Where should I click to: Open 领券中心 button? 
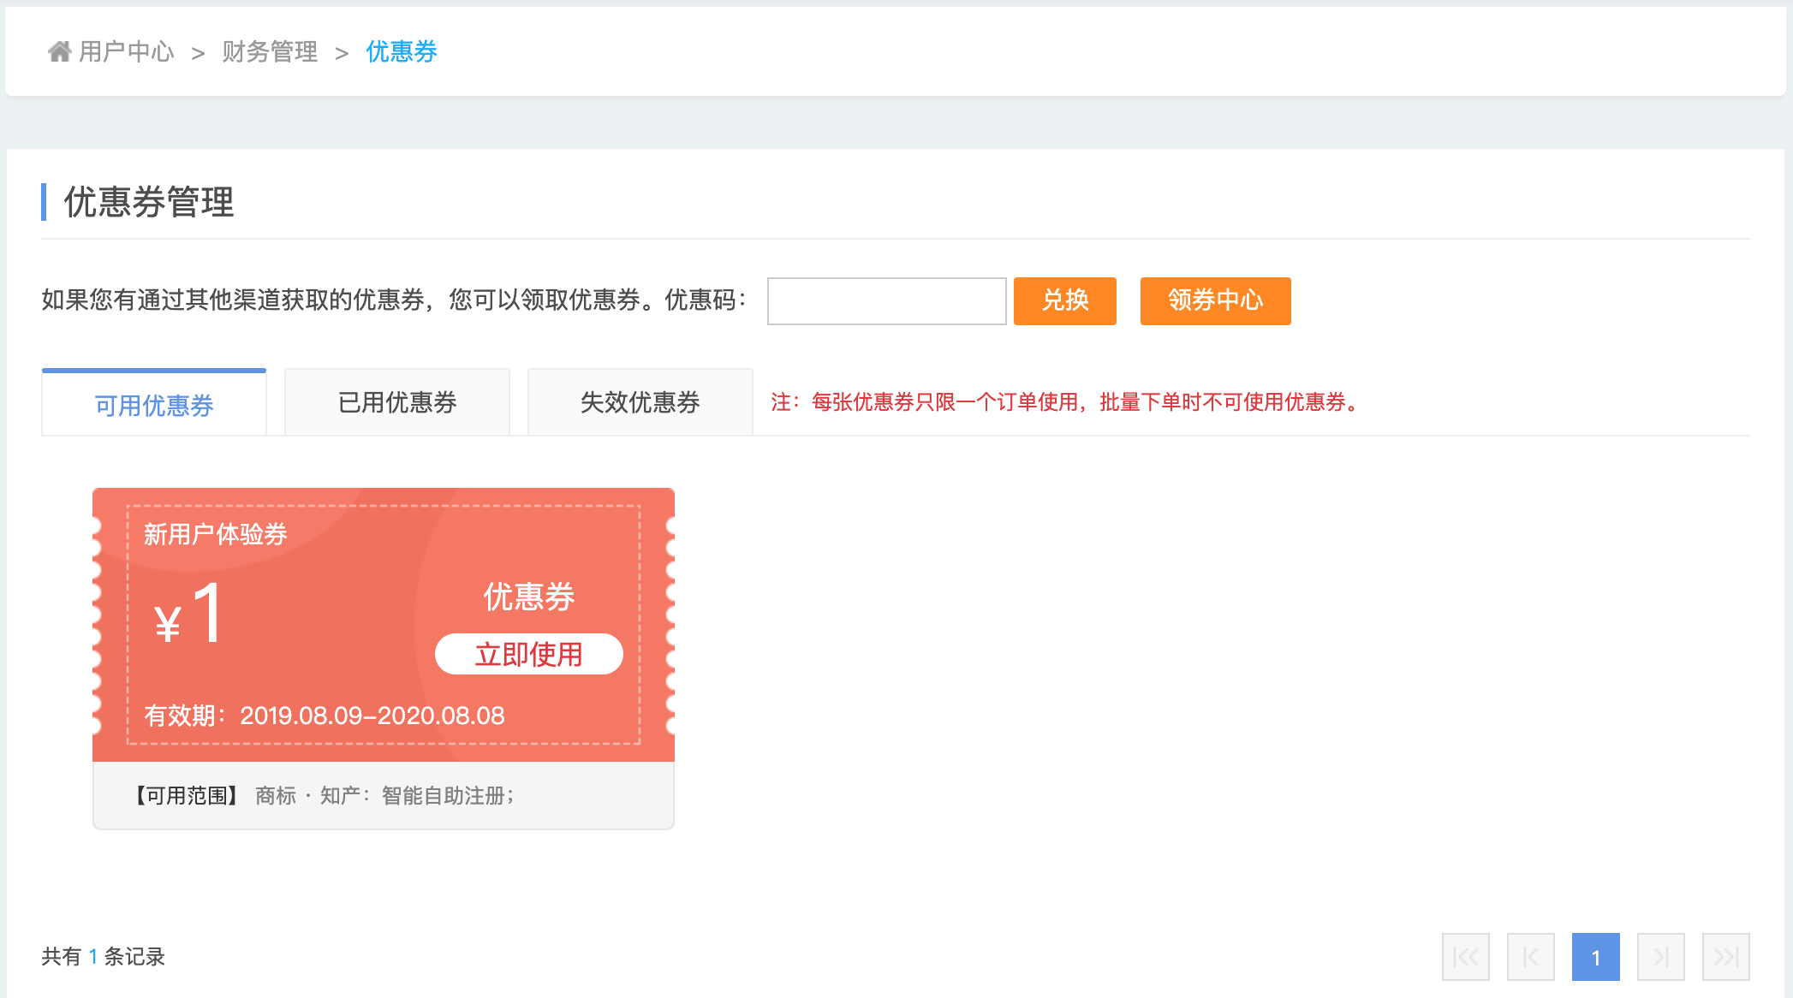[x=1215, y=300]
